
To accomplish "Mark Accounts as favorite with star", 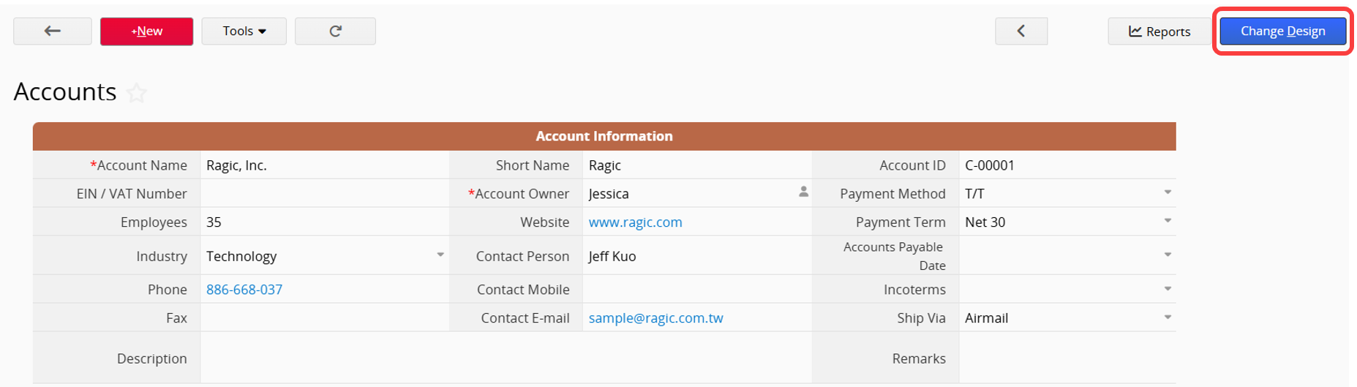I will [136, 93].
